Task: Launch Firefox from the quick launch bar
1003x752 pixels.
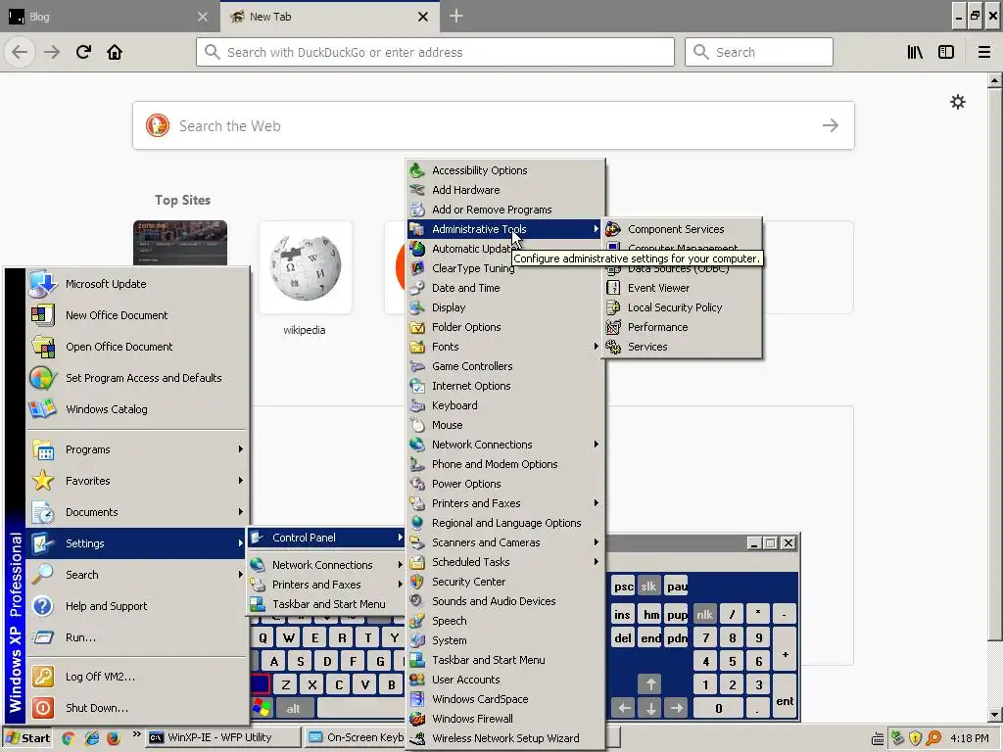Action: pos(114,738)
